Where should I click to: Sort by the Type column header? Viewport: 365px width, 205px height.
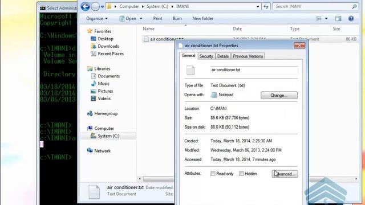coord(309,29)
